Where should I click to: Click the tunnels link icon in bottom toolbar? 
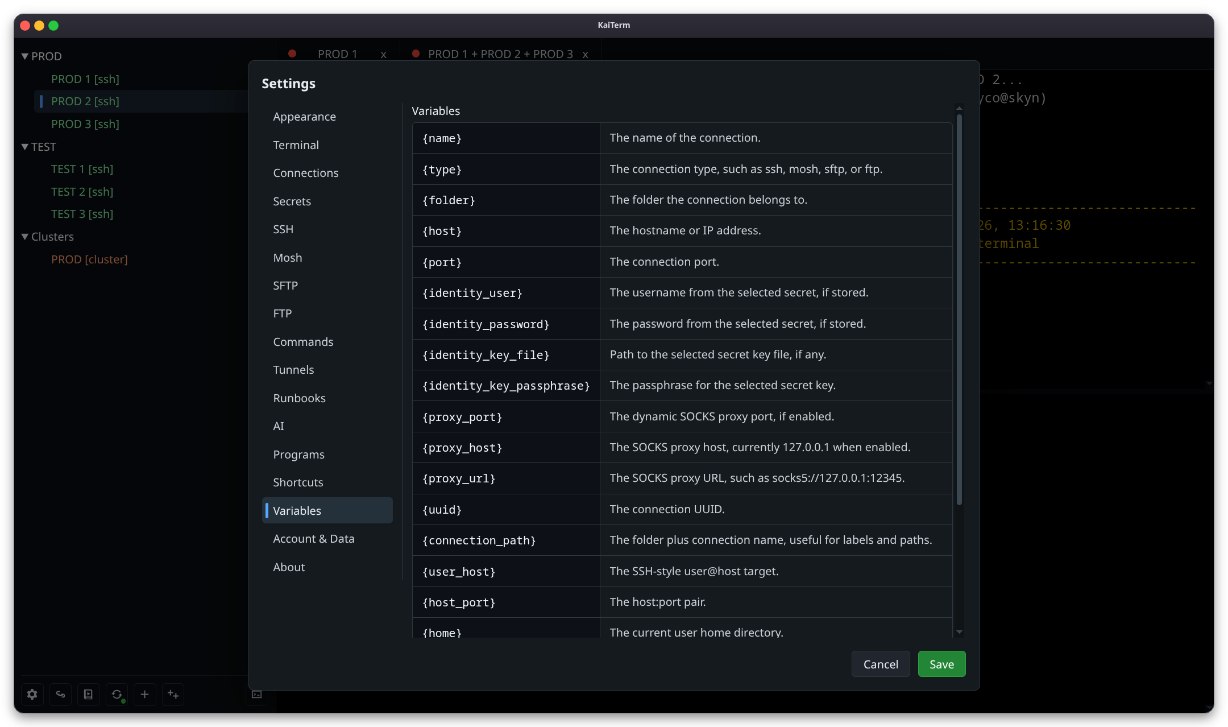point(60,694)
